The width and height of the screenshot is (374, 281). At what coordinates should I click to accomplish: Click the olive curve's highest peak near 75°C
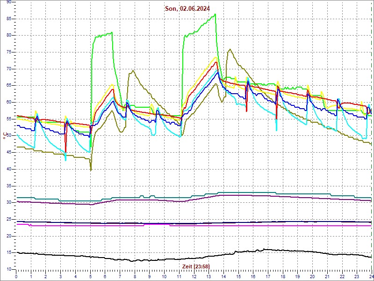click(x=229, y=49)
